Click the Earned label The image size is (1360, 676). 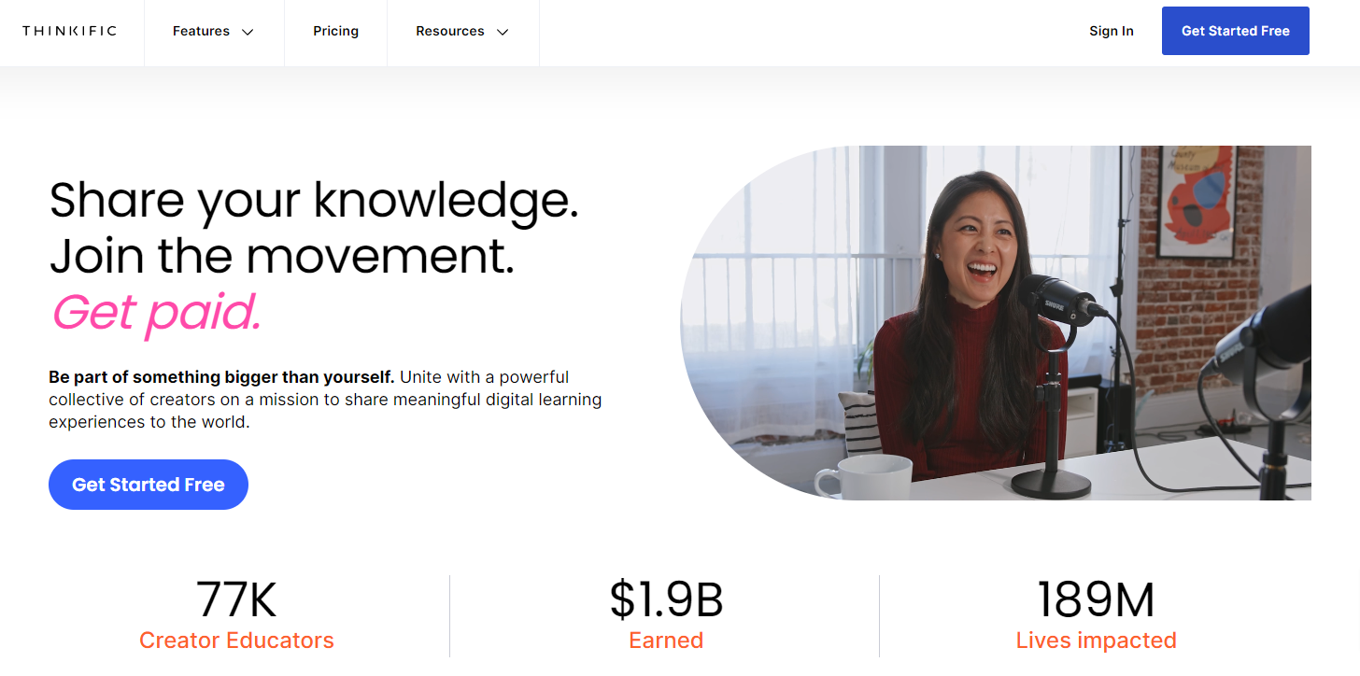[x=666, y=641]
